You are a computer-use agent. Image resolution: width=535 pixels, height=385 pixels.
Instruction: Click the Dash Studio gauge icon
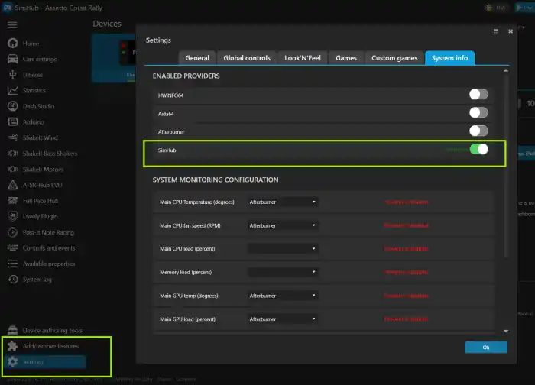tap(13, 106)
